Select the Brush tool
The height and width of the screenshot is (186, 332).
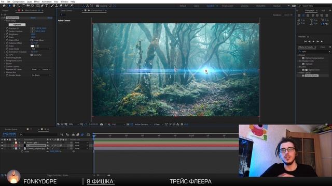click(52, 6)
